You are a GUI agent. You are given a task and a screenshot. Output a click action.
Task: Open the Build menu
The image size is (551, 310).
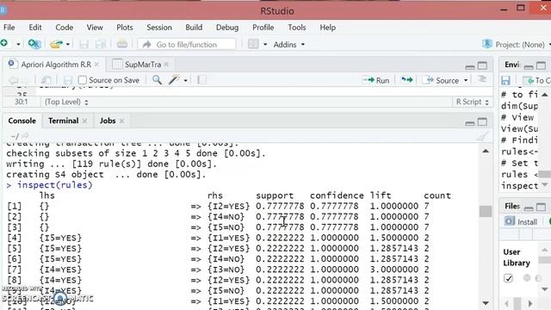coord(194,28)
